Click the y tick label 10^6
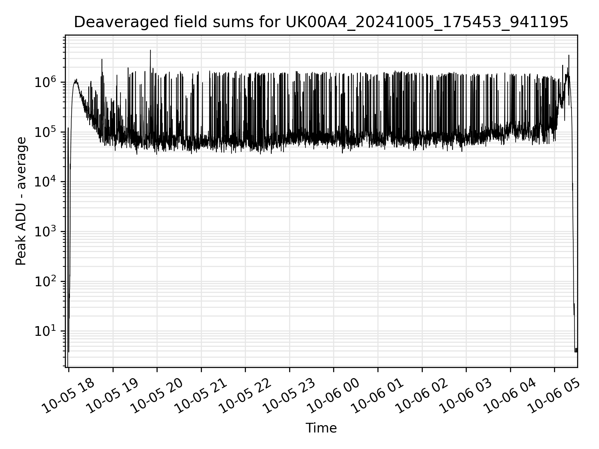Screen dimensions: 599x449 point(46,82)
